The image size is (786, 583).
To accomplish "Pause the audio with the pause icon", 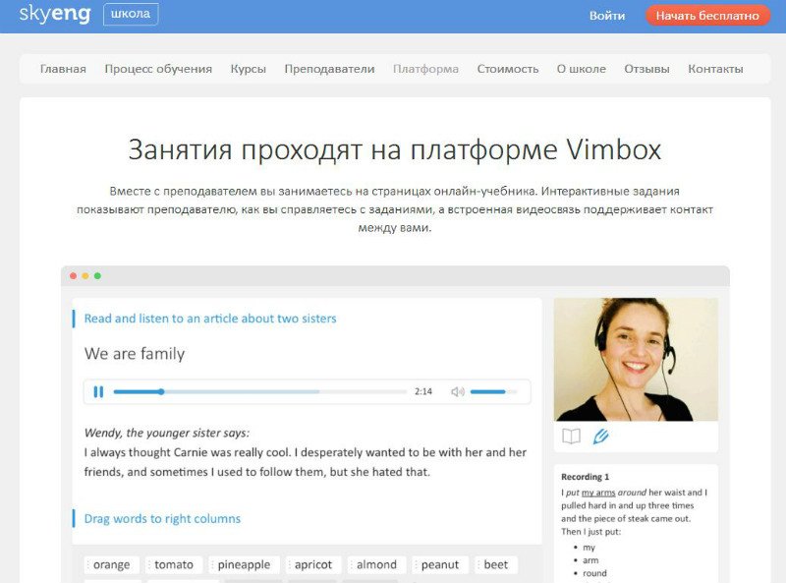I will point(98,391).
